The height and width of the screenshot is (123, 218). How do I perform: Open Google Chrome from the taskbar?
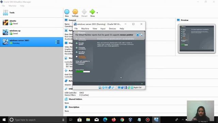[x=122, y=120]
